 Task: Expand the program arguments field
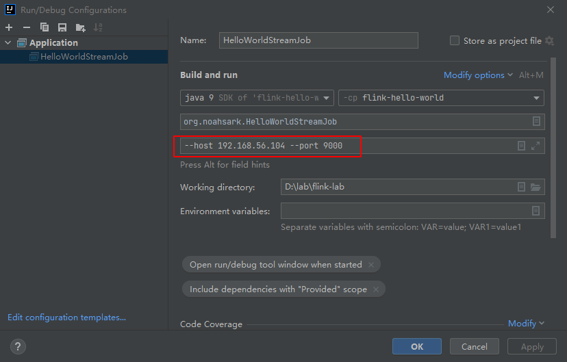[x=535, y=146]
